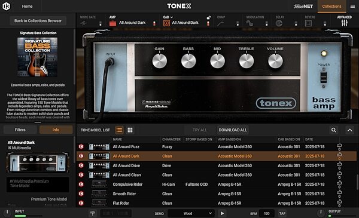Image resolution: width=359 pixels, height=218 pixels.
Task: Click the Try All button
Action: (x=200, y=130)
